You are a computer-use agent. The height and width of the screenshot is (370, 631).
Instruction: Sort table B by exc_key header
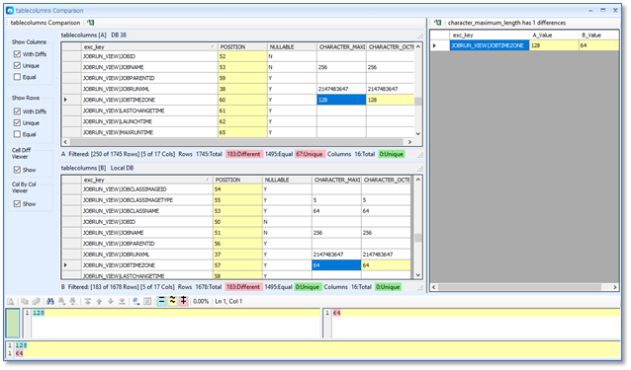[x=147, y=180]
